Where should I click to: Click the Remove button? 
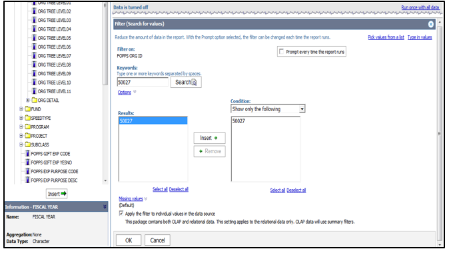click(x=209, y=151)
